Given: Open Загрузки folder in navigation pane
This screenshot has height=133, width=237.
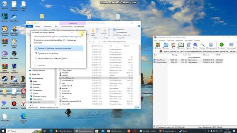Looking at the screenshot, I should coord(34,87).
